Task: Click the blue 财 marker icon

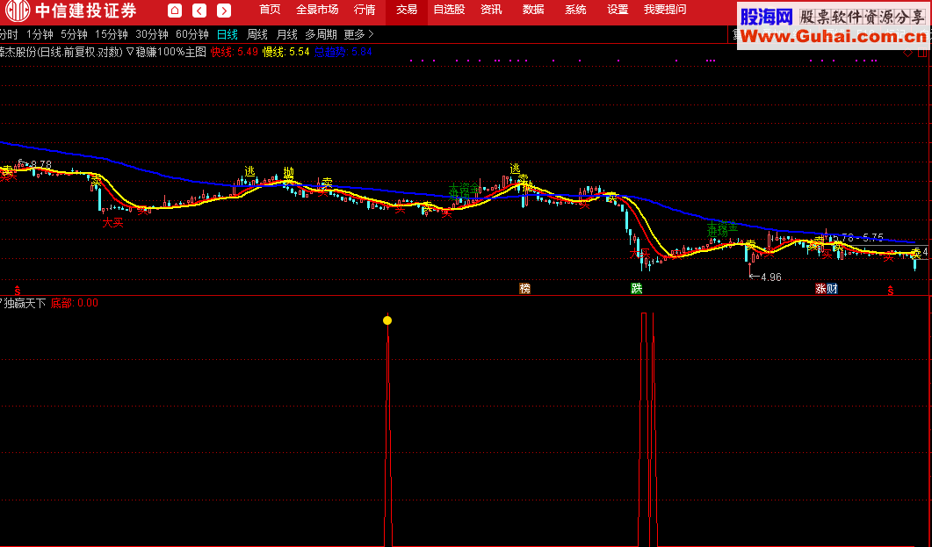Action: click(x=832, y=289)
